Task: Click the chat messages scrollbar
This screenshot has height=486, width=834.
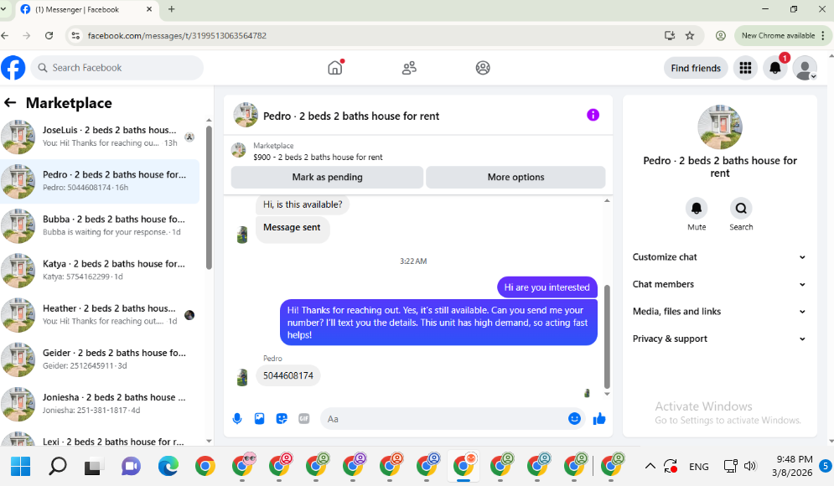Action: tap(607, 336)
